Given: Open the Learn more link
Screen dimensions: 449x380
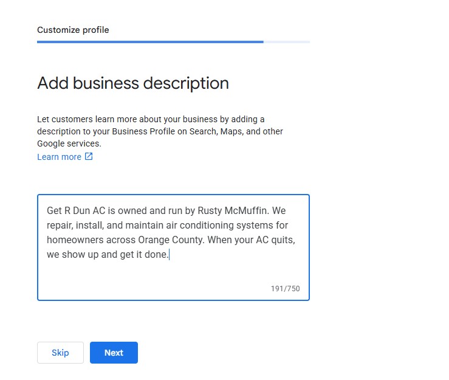Looking at the screenshot, I should [60, 157].
